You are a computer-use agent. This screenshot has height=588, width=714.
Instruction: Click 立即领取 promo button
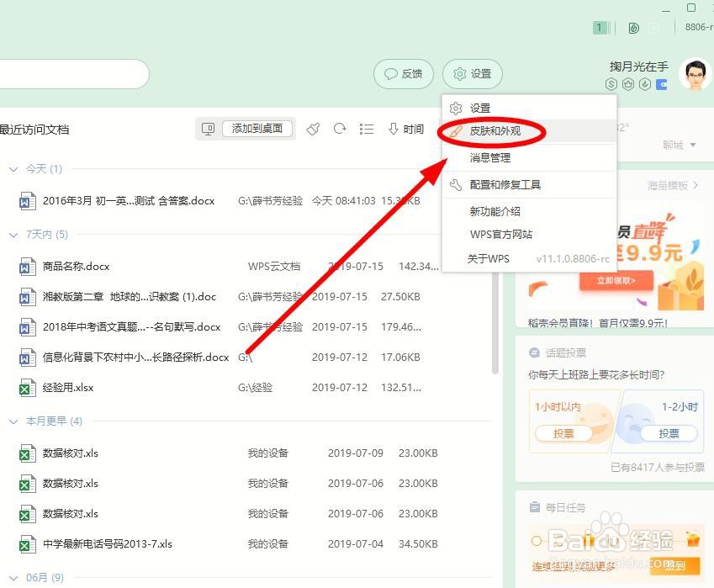coord(616,281)
